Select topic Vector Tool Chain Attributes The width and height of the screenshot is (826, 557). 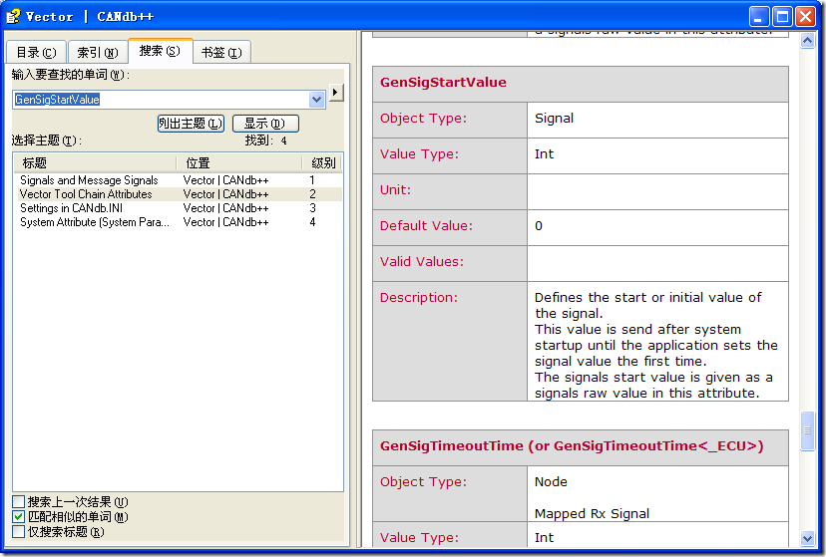coord(180,194)
